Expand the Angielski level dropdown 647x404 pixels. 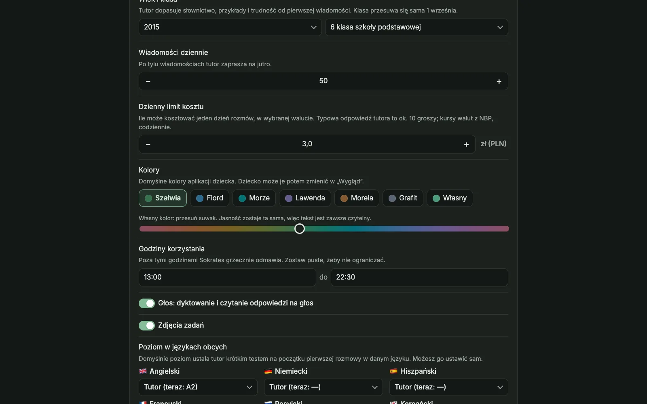pyautogui.click(x=198, y=387)
